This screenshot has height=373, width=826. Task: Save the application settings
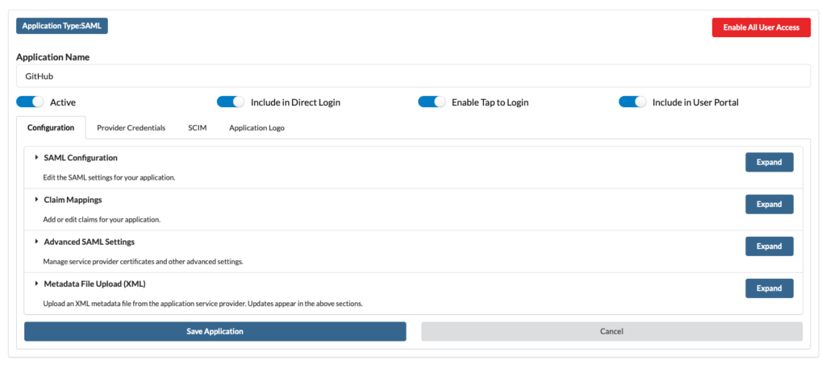(x=215, y=331)
